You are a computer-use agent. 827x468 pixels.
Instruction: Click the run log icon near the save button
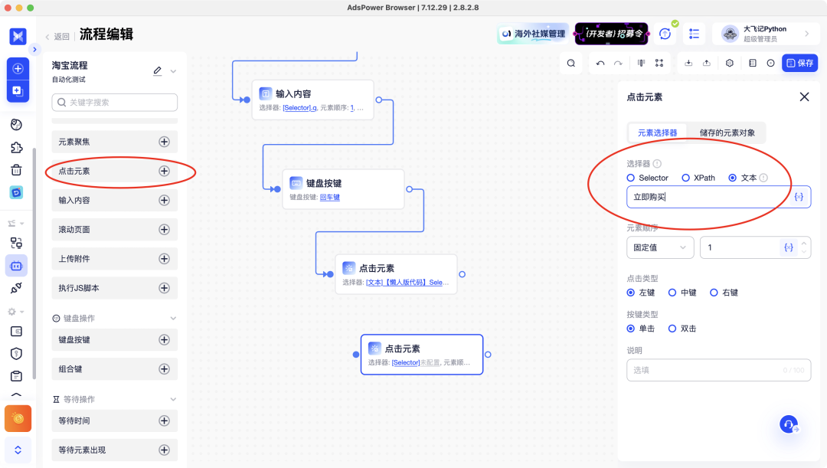click(x=751, y=63)
